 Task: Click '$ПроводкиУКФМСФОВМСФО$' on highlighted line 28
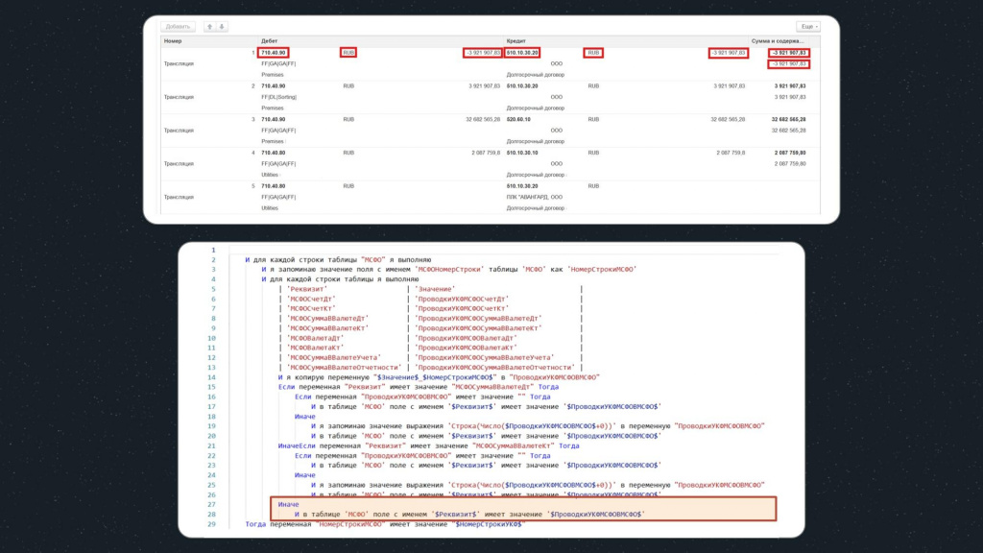click(x=596, y=515)
